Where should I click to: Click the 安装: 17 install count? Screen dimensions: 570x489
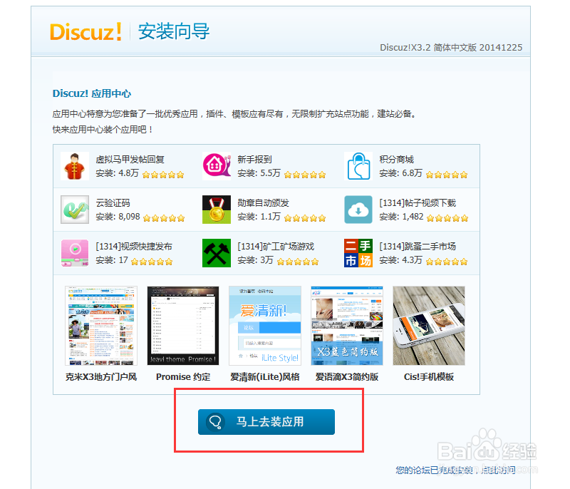(x=112, y=260)
